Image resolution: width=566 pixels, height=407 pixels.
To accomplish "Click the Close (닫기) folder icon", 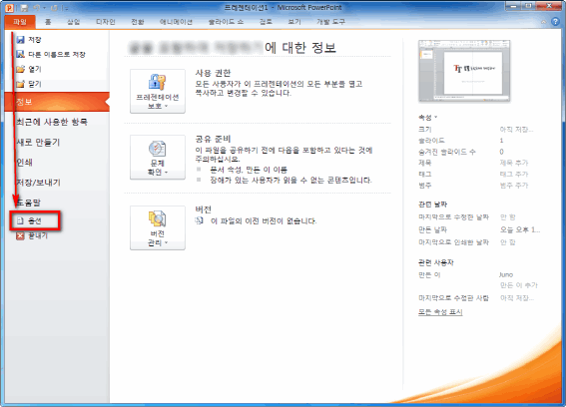I will click(x=21, y=84).
